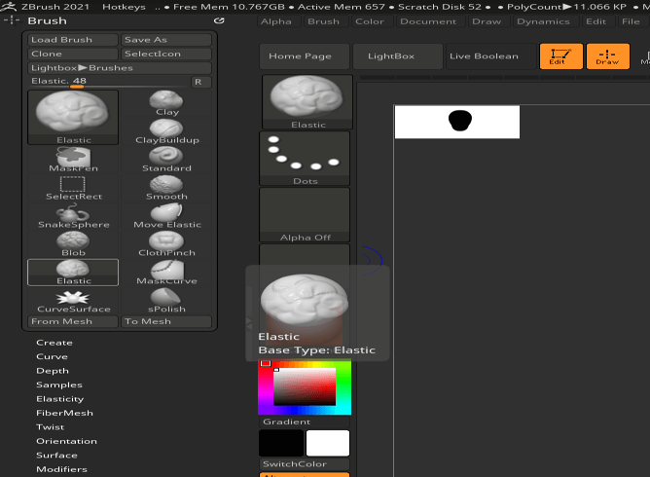Click the Dots stroke thumbnail
The width and height of the screenshot is (650, 477).
coord(305,158)
